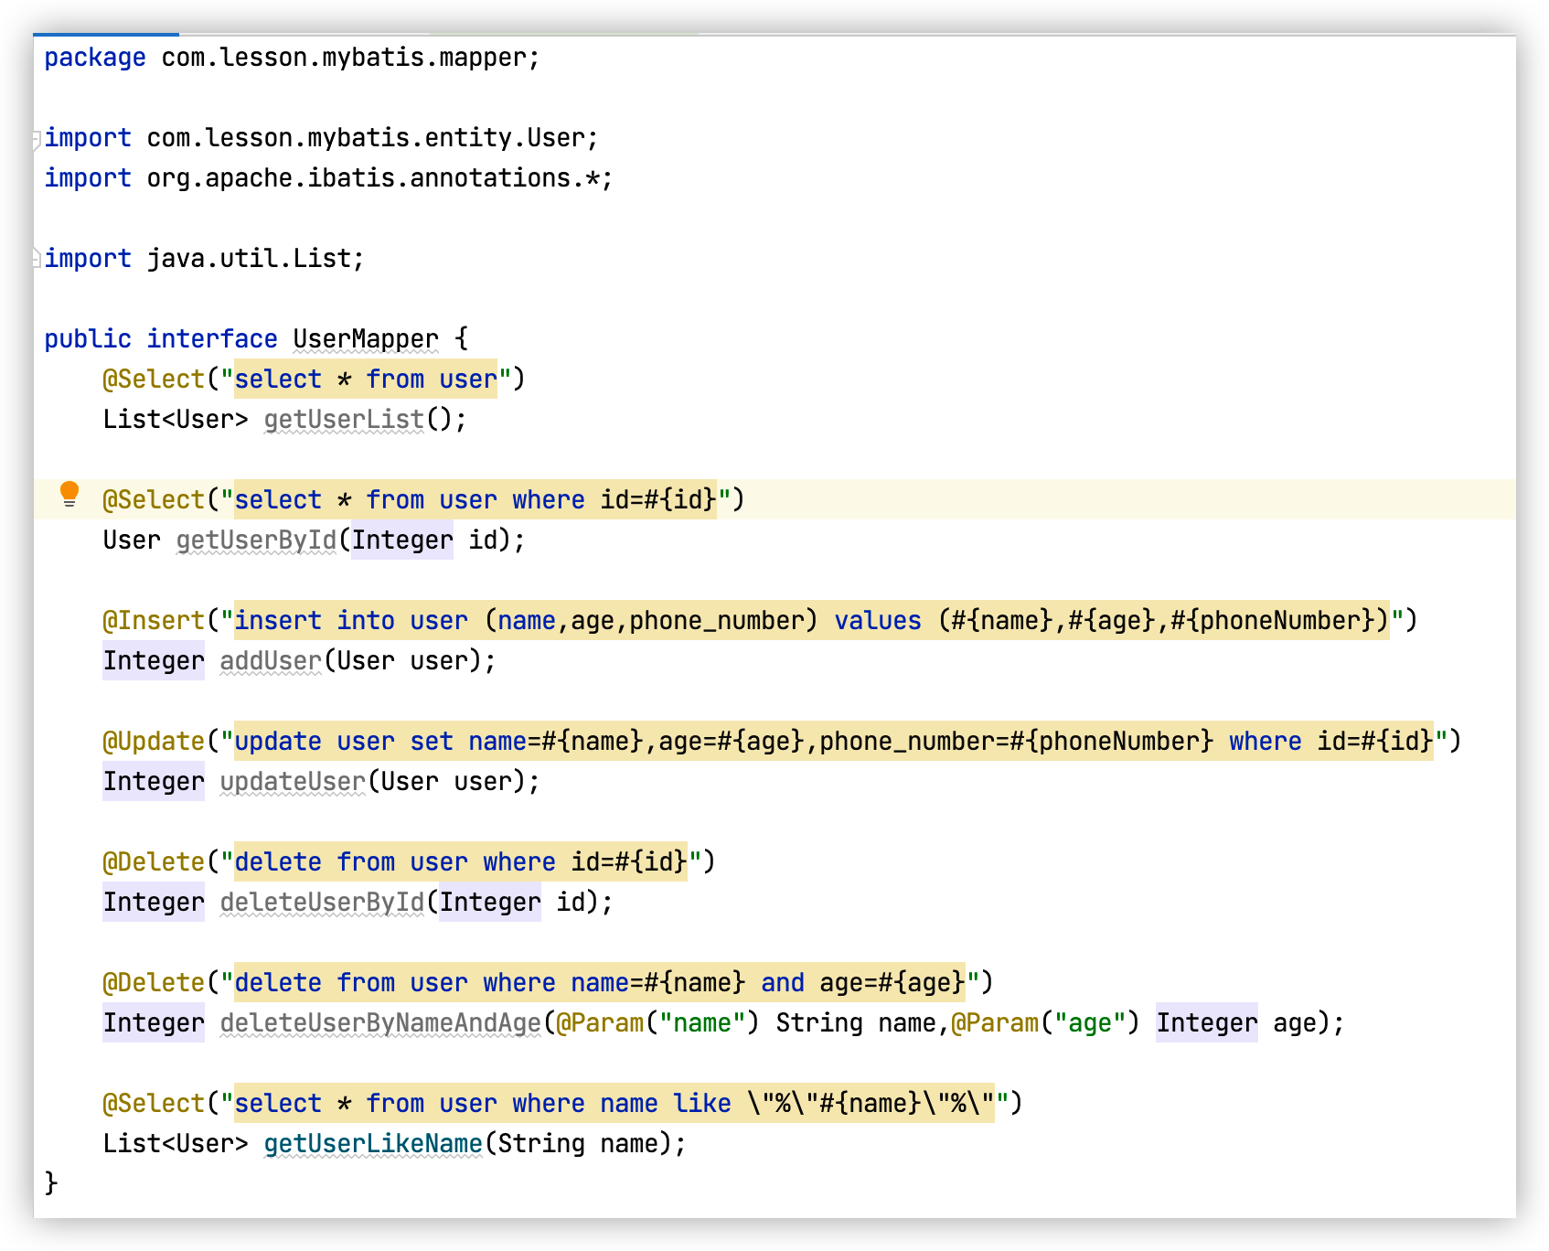Click #{phoneNumber} in the insert values
Viewport: 1549px width, 1251px height.
(x=1273, y=621)
